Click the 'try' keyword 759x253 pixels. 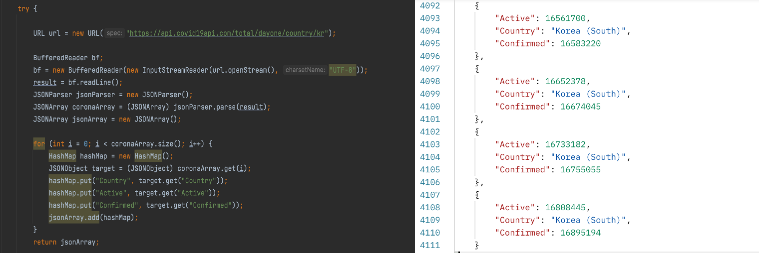point(23,9)
